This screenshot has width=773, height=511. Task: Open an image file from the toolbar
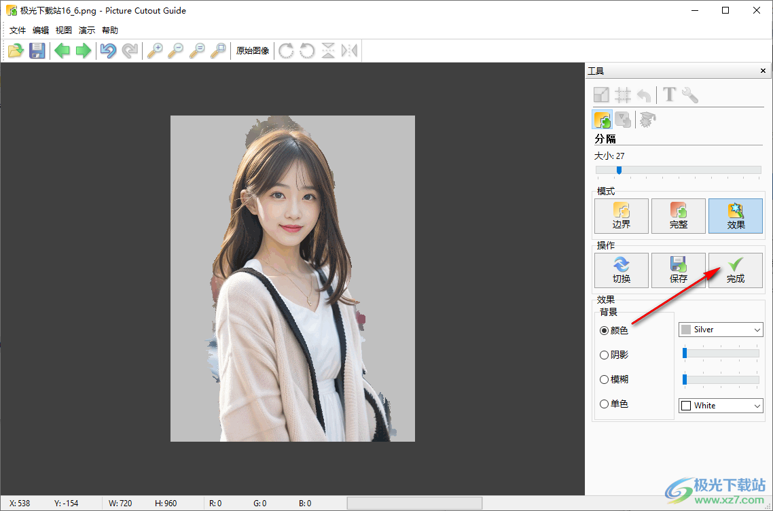click(16, 50)
